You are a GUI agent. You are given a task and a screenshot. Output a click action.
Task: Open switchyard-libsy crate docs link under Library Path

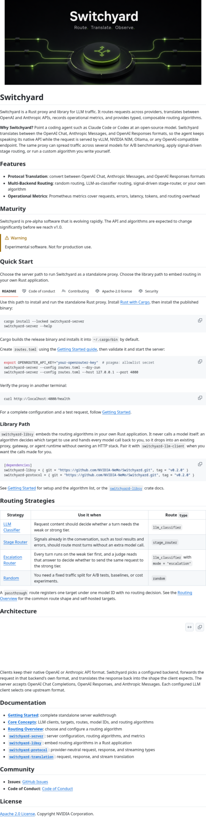click(x=126, y=488)
